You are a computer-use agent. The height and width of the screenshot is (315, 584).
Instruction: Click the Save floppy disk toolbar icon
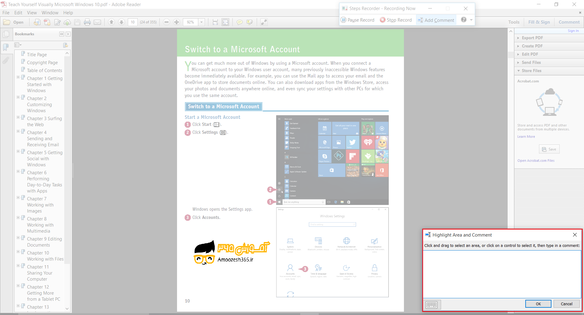pos(77,22)
